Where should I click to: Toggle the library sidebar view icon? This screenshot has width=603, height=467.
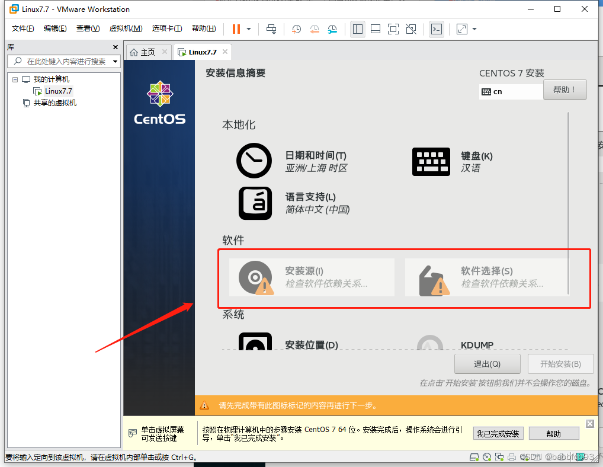358,29
